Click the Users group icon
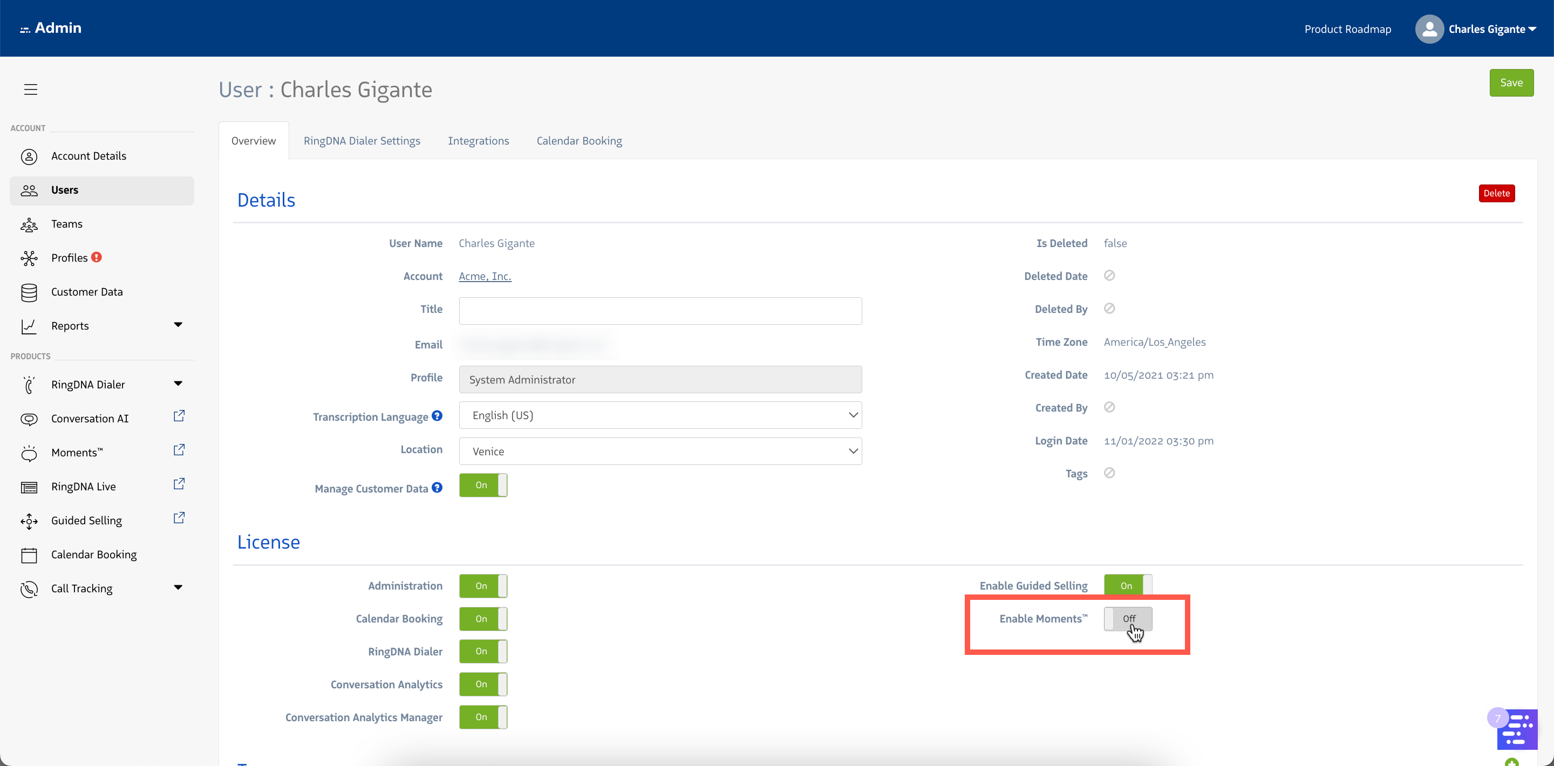The height and width of the screenshot is (766, 1554). (29, 190)
